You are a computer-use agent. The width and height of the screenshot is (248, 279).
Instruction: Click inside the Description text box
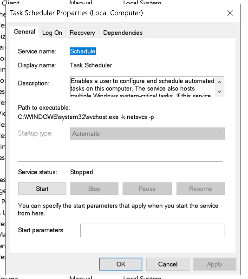143,87
